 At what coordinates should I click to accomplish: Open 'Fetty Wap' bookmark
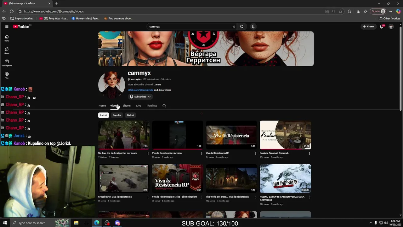point(54,19)
